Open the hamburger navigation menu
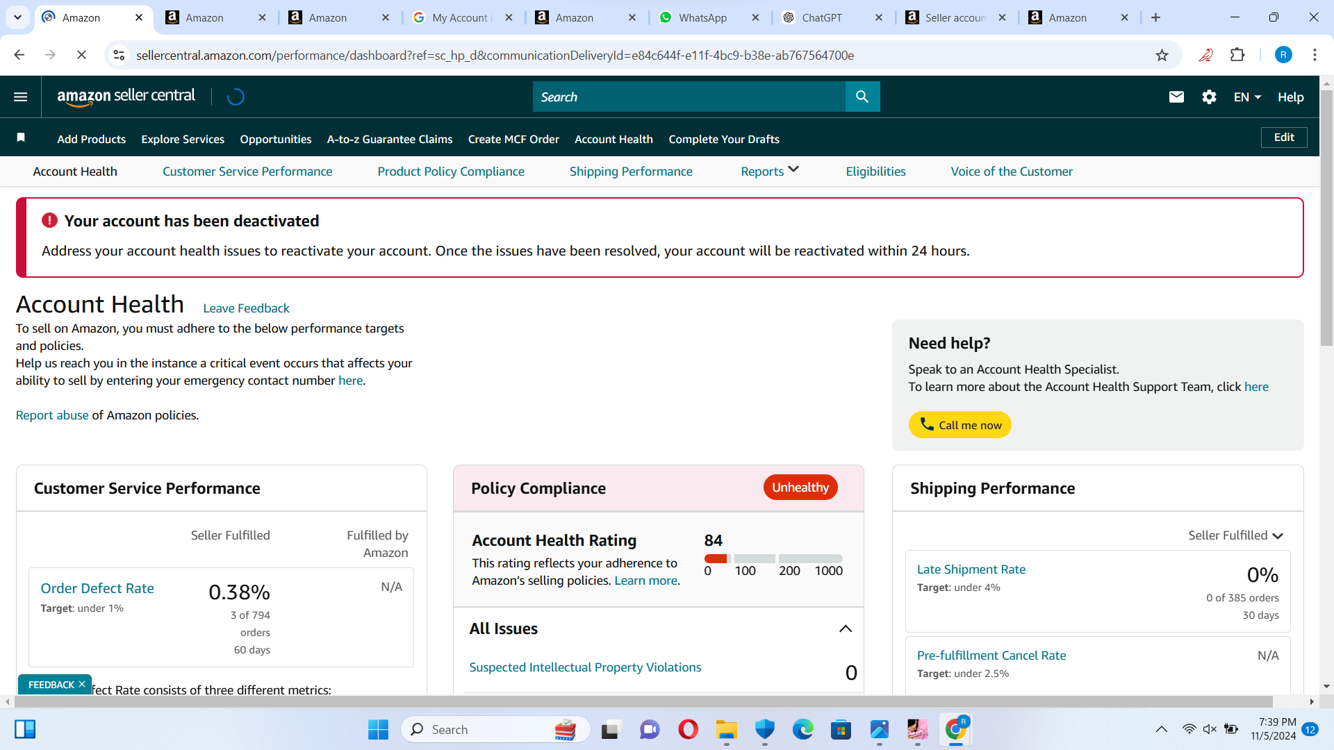The image size is (1334, 750). click(21, 97)
